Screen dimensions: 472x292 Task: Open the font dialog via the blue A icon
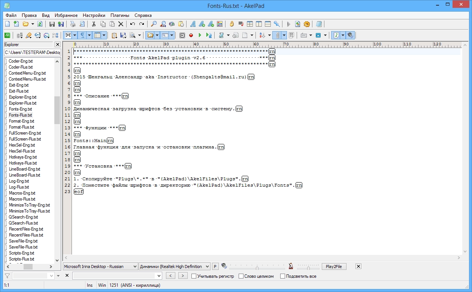[193, 24]
